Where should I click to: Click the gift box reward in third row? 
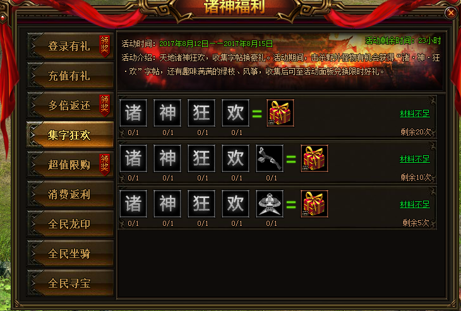click(314, 204)
